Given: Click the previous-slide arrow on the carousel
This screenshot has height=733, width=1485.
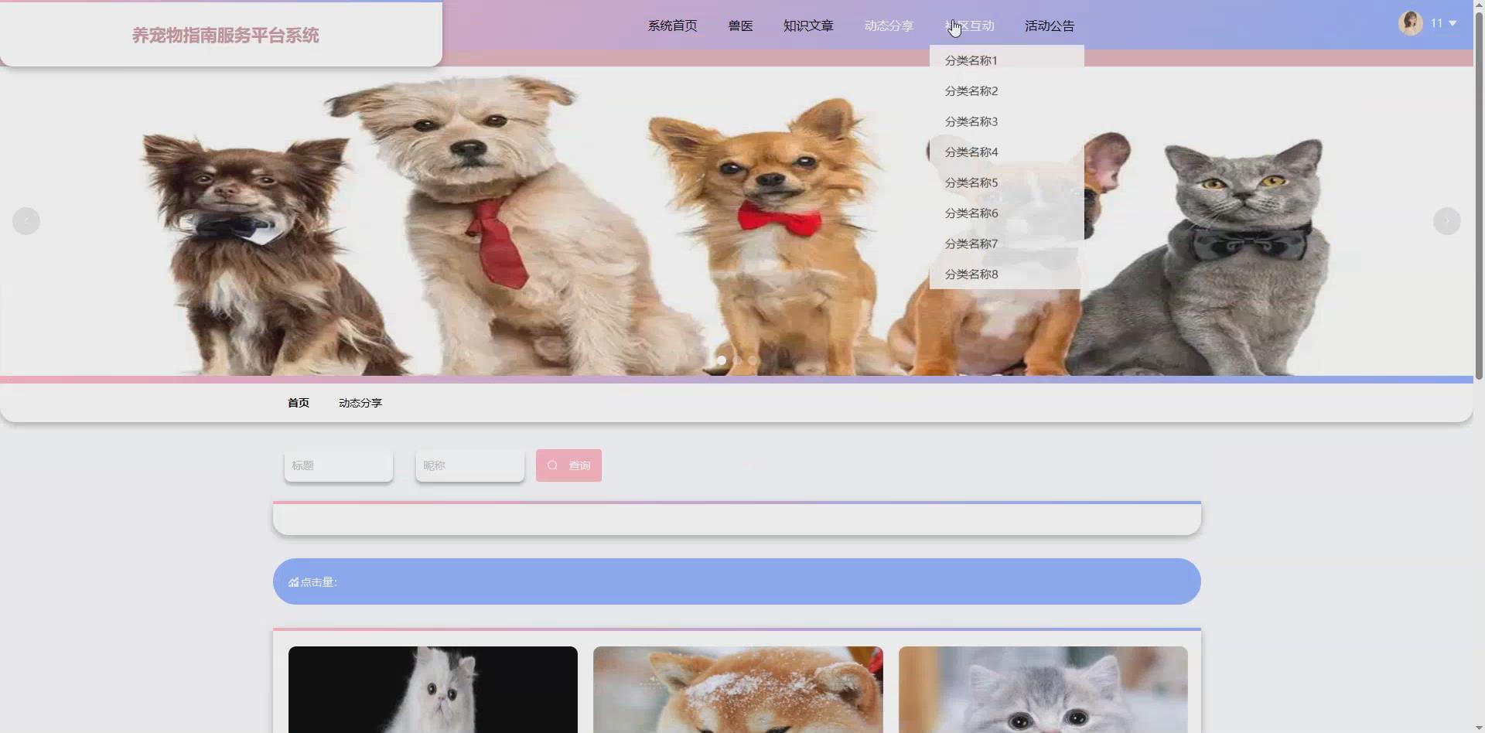Looking at the screenshot, I should click(26, 220).
